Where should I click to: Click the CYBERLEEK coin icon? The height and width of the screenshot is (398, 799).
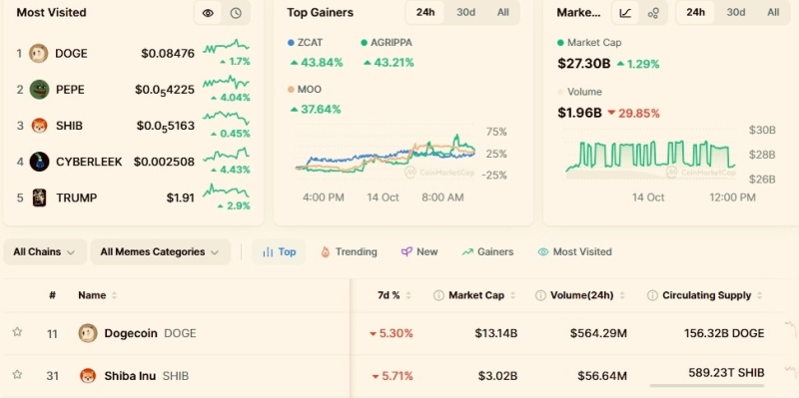pos(39,162)
